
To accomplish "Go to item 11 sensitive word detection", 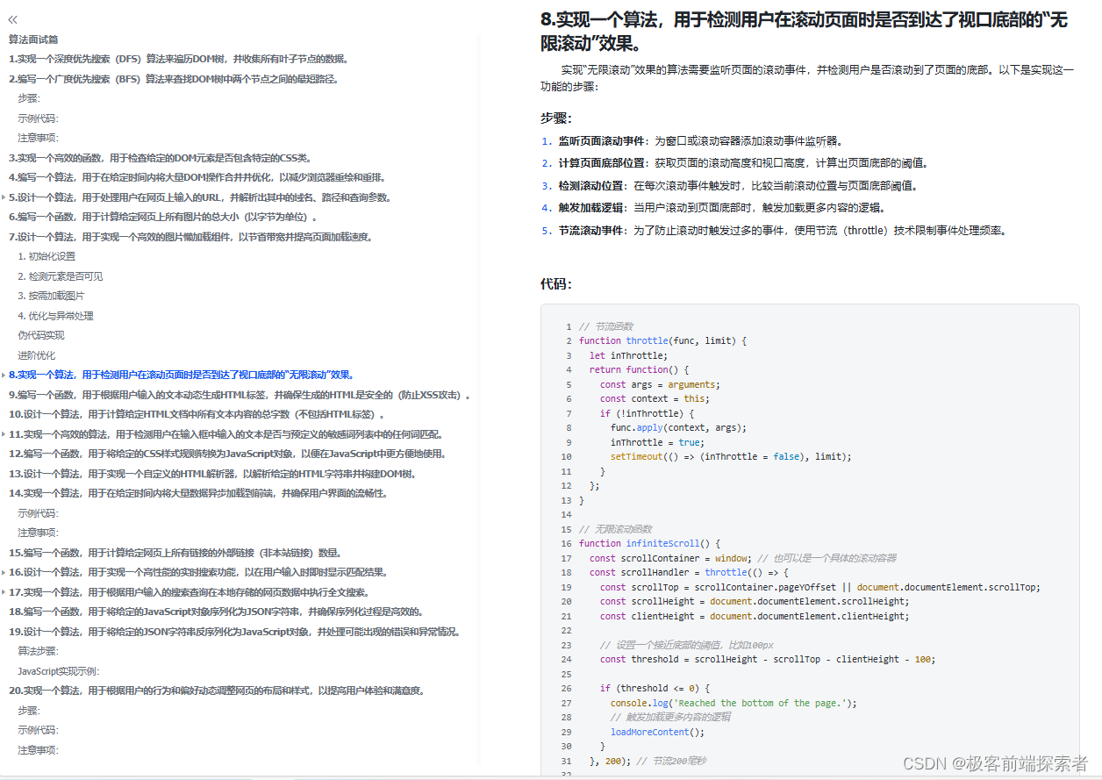I will point(225,434).
